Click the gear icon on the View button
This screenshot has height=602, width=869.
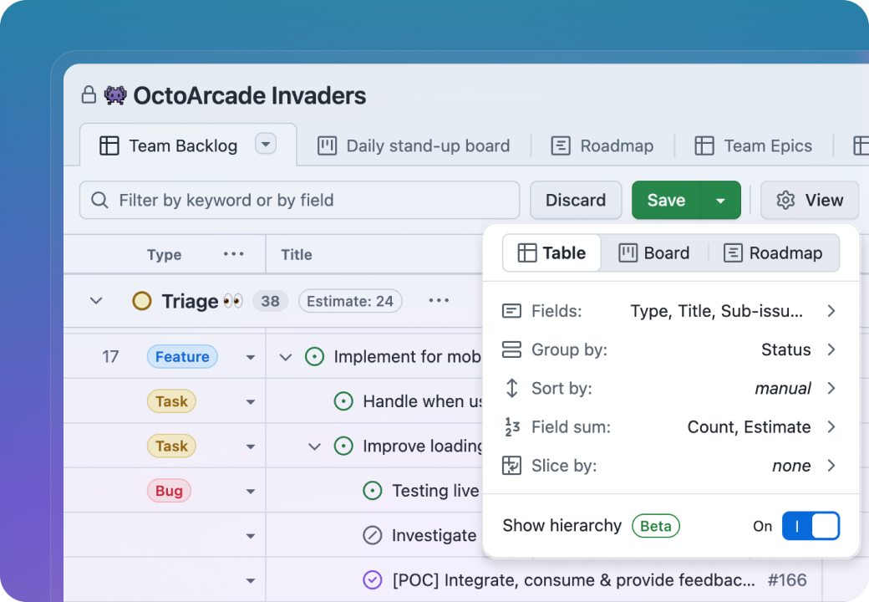pyautogui.click(x=785, y=201)
